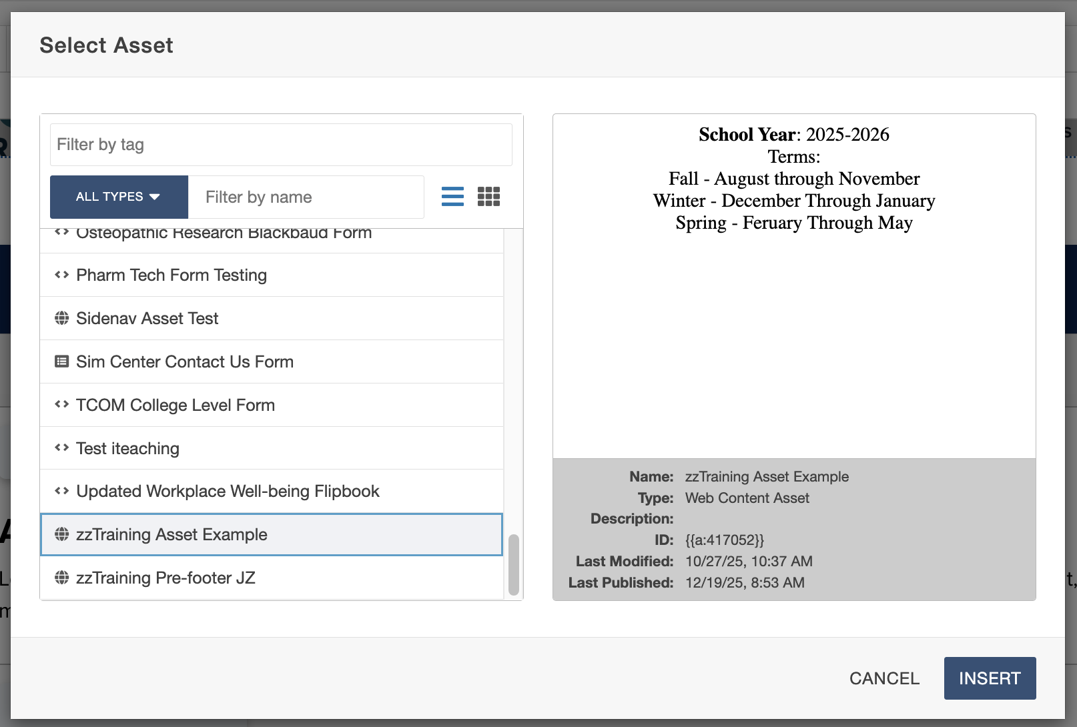The image size is (1077, 727).
Task: Click the asset list scrollbar thumb
Action: 513,564
